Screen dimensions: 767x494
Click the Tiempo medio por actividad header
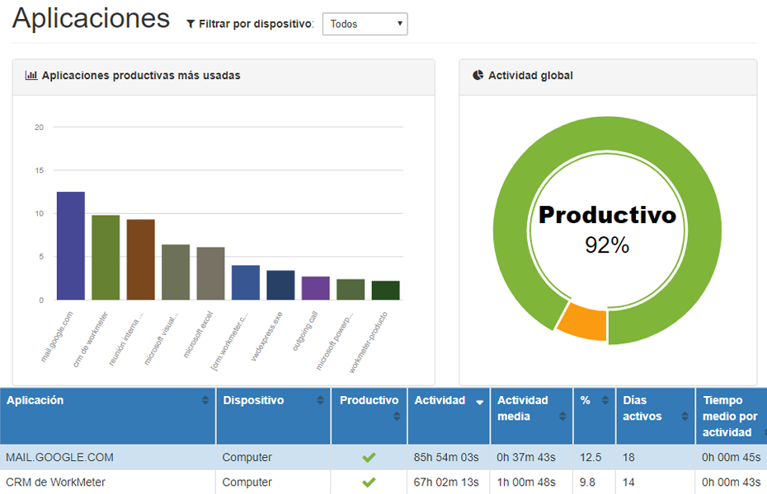[x=729, y=416]
